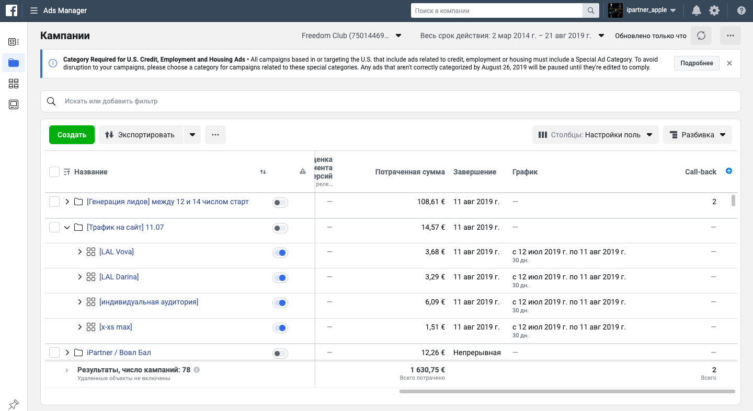
Task: Dismiss the Category Required notice banner
Action: [729, 63]
